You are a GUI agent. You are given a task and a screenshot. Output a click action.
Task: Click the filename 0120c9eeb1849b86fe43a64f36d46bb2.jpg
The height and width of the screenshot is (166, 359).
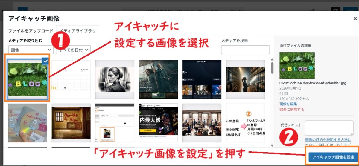[313, 83]
